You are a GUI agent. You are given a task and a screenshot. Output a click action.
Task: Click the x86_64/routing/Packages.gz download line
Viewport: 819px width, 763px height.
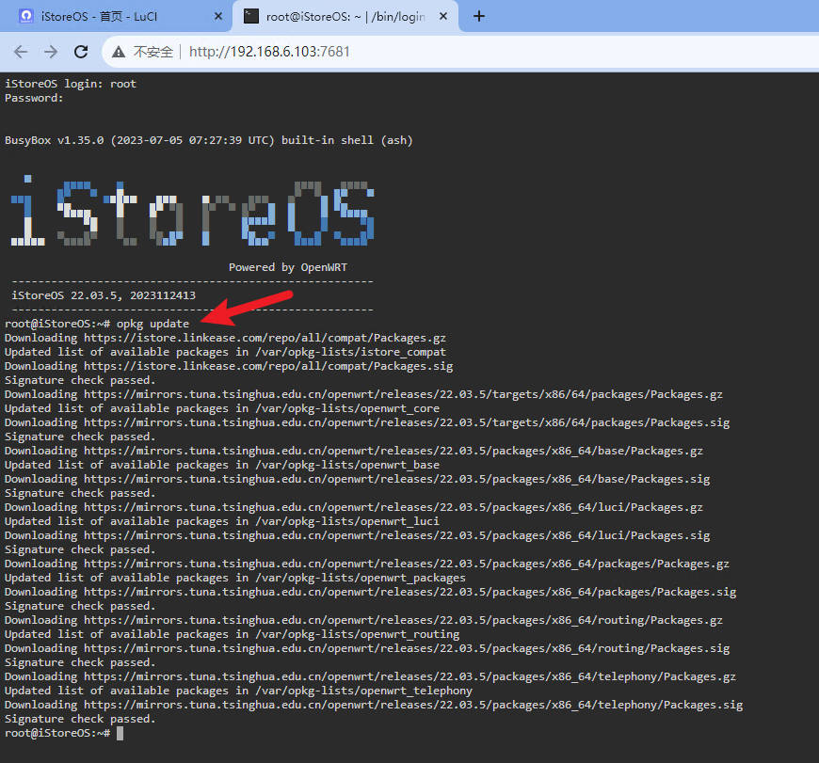(363, 619)
